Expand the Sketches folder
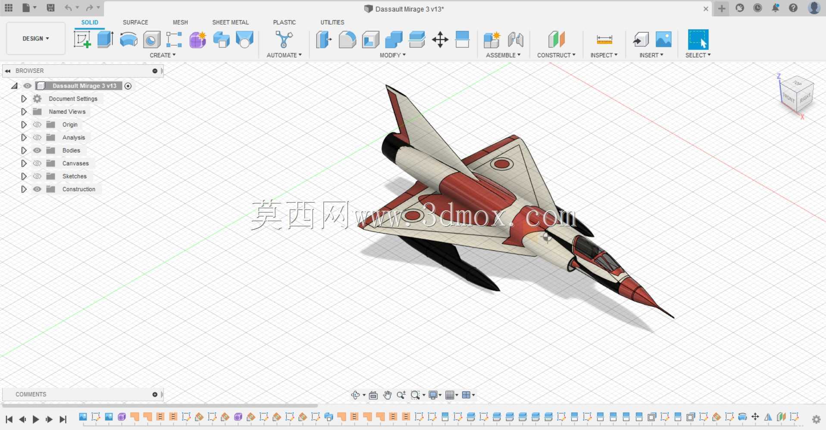 point(24,176)
